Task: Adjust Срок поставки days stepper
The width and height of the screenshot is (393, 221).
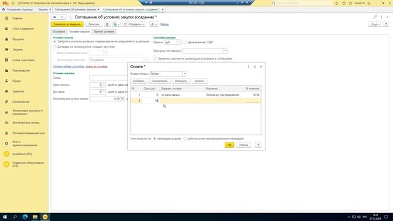Action: tap(104, 85)
